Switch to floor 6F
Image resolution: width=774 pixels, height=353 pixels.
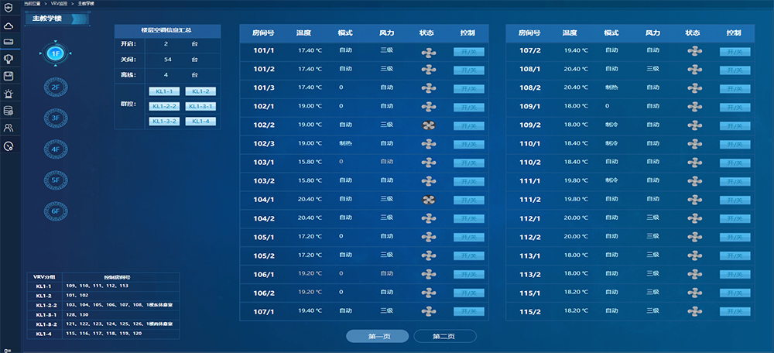coord(55,211)
